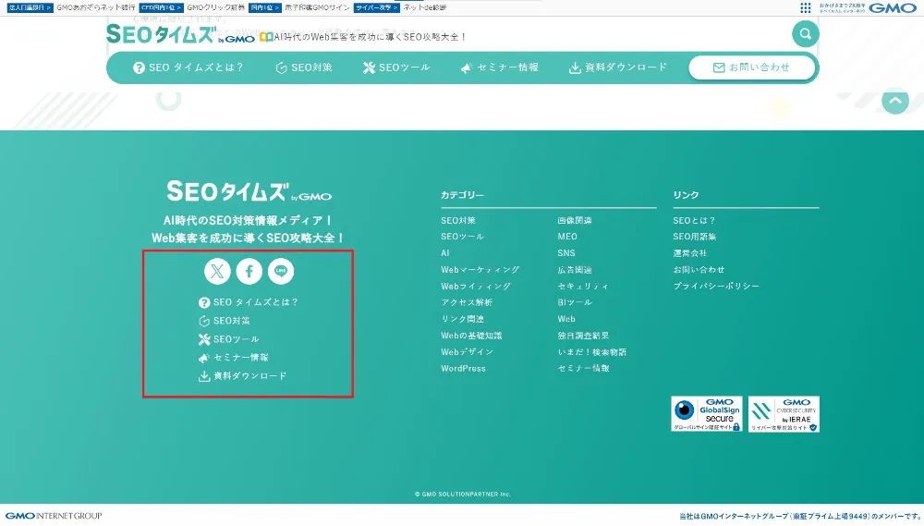This screenshot has height=526, width=924.
Task: Open the 'WordPress' category link
Action: (x=463, y=369)
